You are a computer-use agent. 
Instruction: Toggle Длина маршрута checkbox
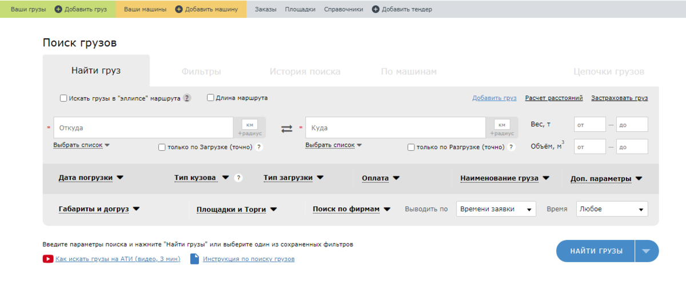click(x=210, y=98)
